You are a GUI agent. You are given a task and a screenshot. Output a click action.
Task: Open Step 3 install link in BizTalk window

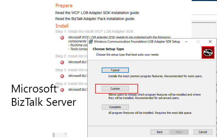71,70
